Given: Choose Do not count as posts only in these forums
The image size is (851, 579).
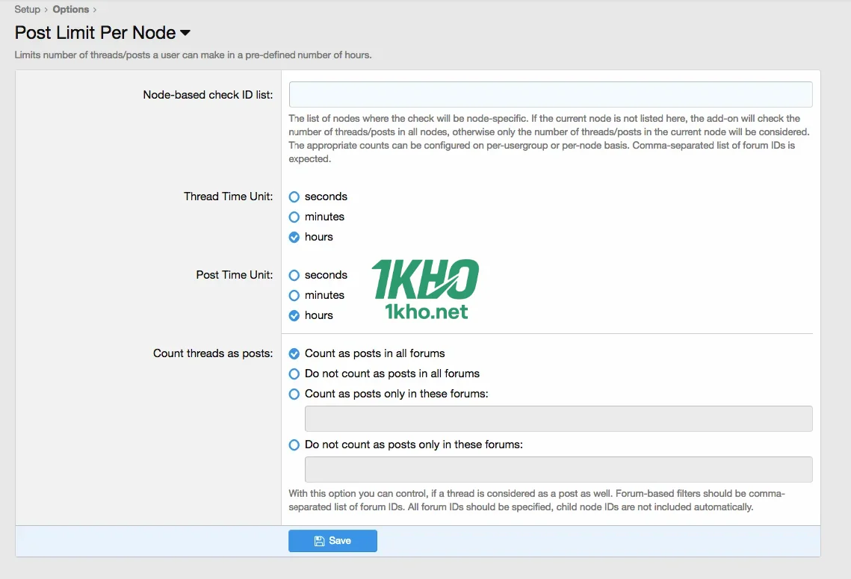Looking at the screenshot, I should (294, 445).
